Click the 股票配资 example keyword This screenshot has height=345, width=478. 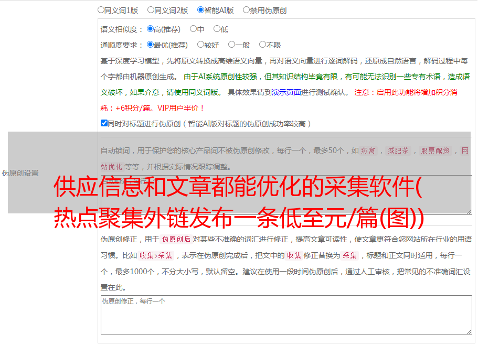(435, 150)
